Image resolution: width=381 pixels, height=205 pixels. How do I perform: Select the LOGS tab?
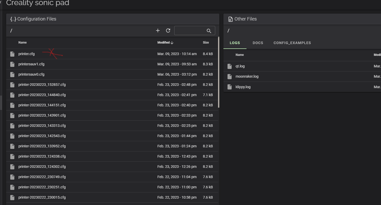point(235,43)
